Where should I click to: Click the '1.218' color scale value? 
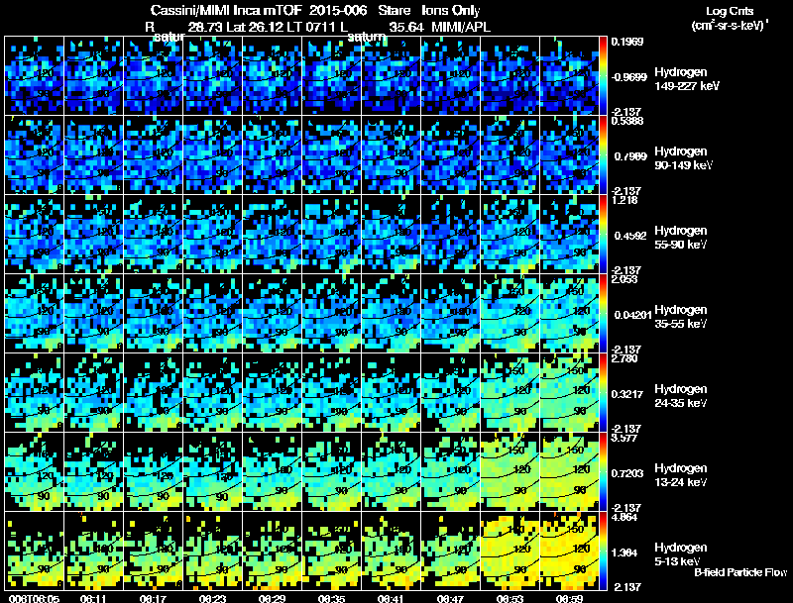(x=624, y=200)
